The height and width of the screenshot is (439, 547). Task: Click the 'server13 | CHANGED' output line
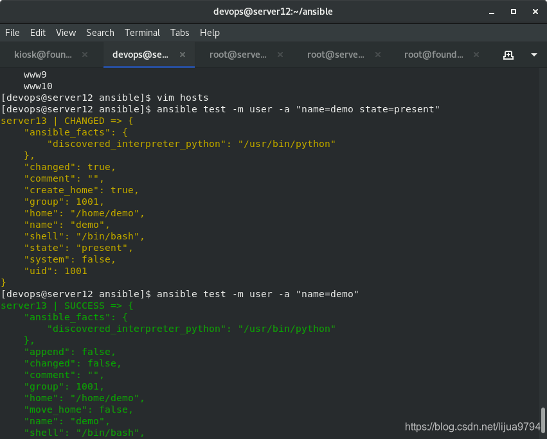tap(67, 121)
